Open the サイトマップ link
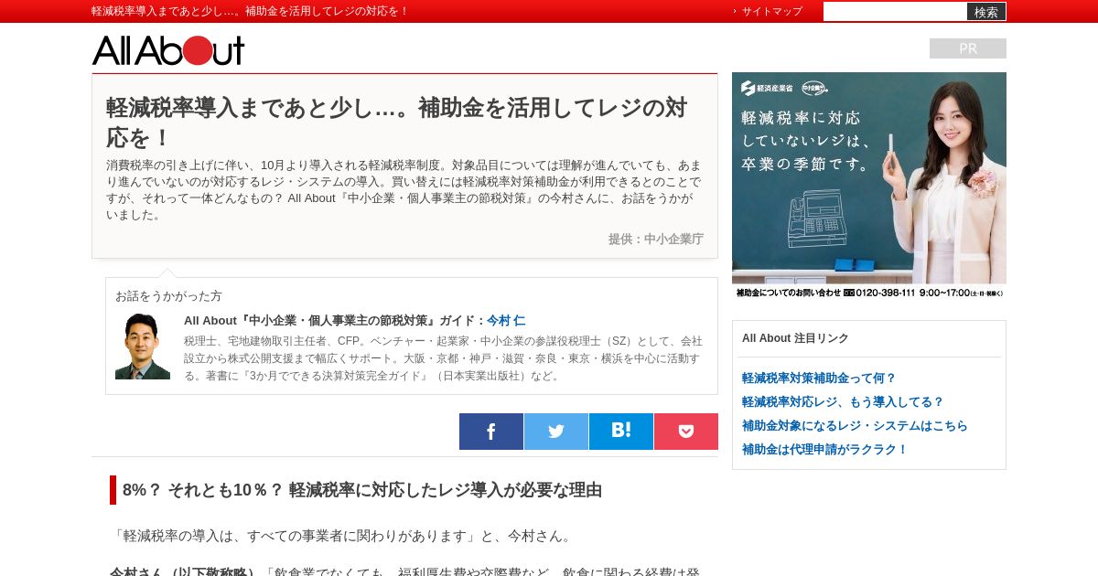This screenshot has height=576, width=1098. tap(771, 11)
